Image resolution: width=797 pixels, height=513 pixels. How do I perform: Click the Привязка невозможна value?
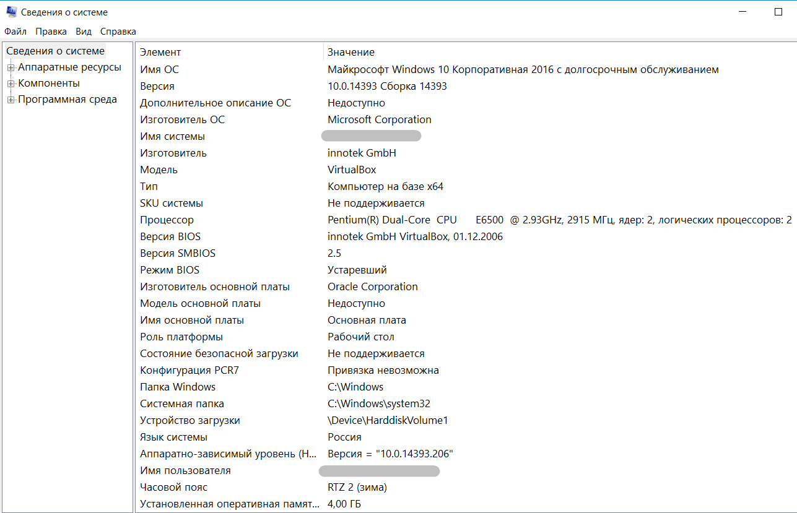tap(383, 370)
